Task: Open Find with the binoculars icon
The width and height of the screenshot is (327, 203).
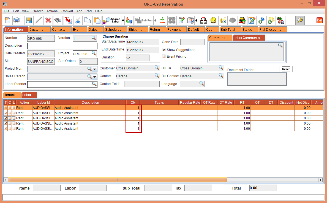Action: [58, 20]
